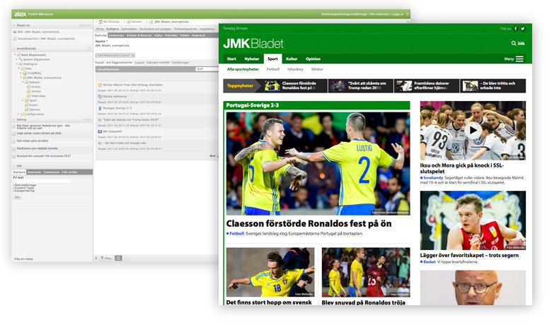Collapse the Nyheter tree node

pyautogui.click(x=23, y=82)
